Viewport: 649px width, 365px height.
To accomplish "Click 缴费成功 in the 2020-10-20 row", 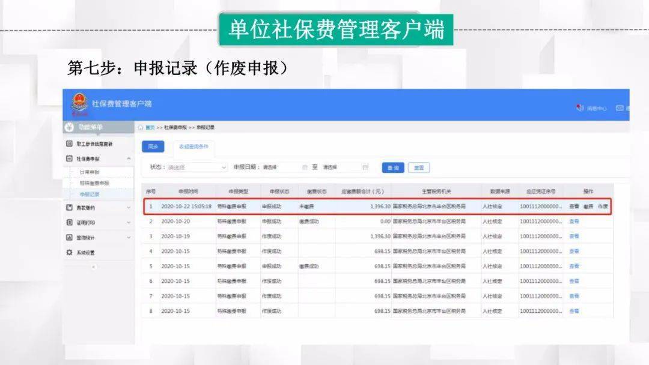I will tap(309, 221).
